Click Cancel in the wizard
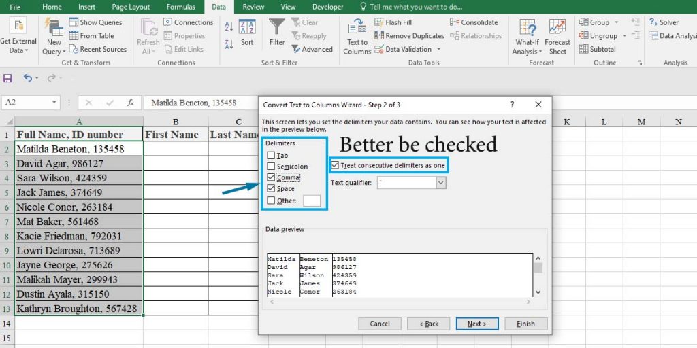 [x=380, y=324]
